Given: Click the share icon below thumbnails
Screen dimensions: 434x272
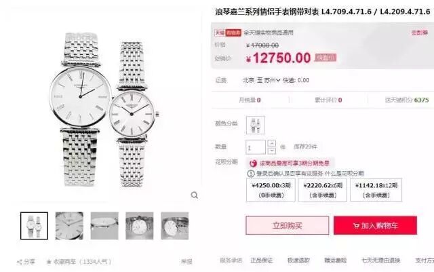Looking at the screenshot, I should coord(20,262).
